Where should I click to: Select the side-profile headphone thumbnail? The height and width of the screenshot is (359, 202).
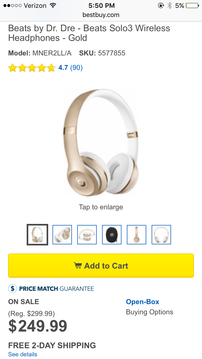pos(137,235)
